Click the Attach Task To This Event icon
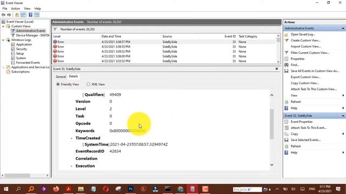346x194 pixels. 286,128
